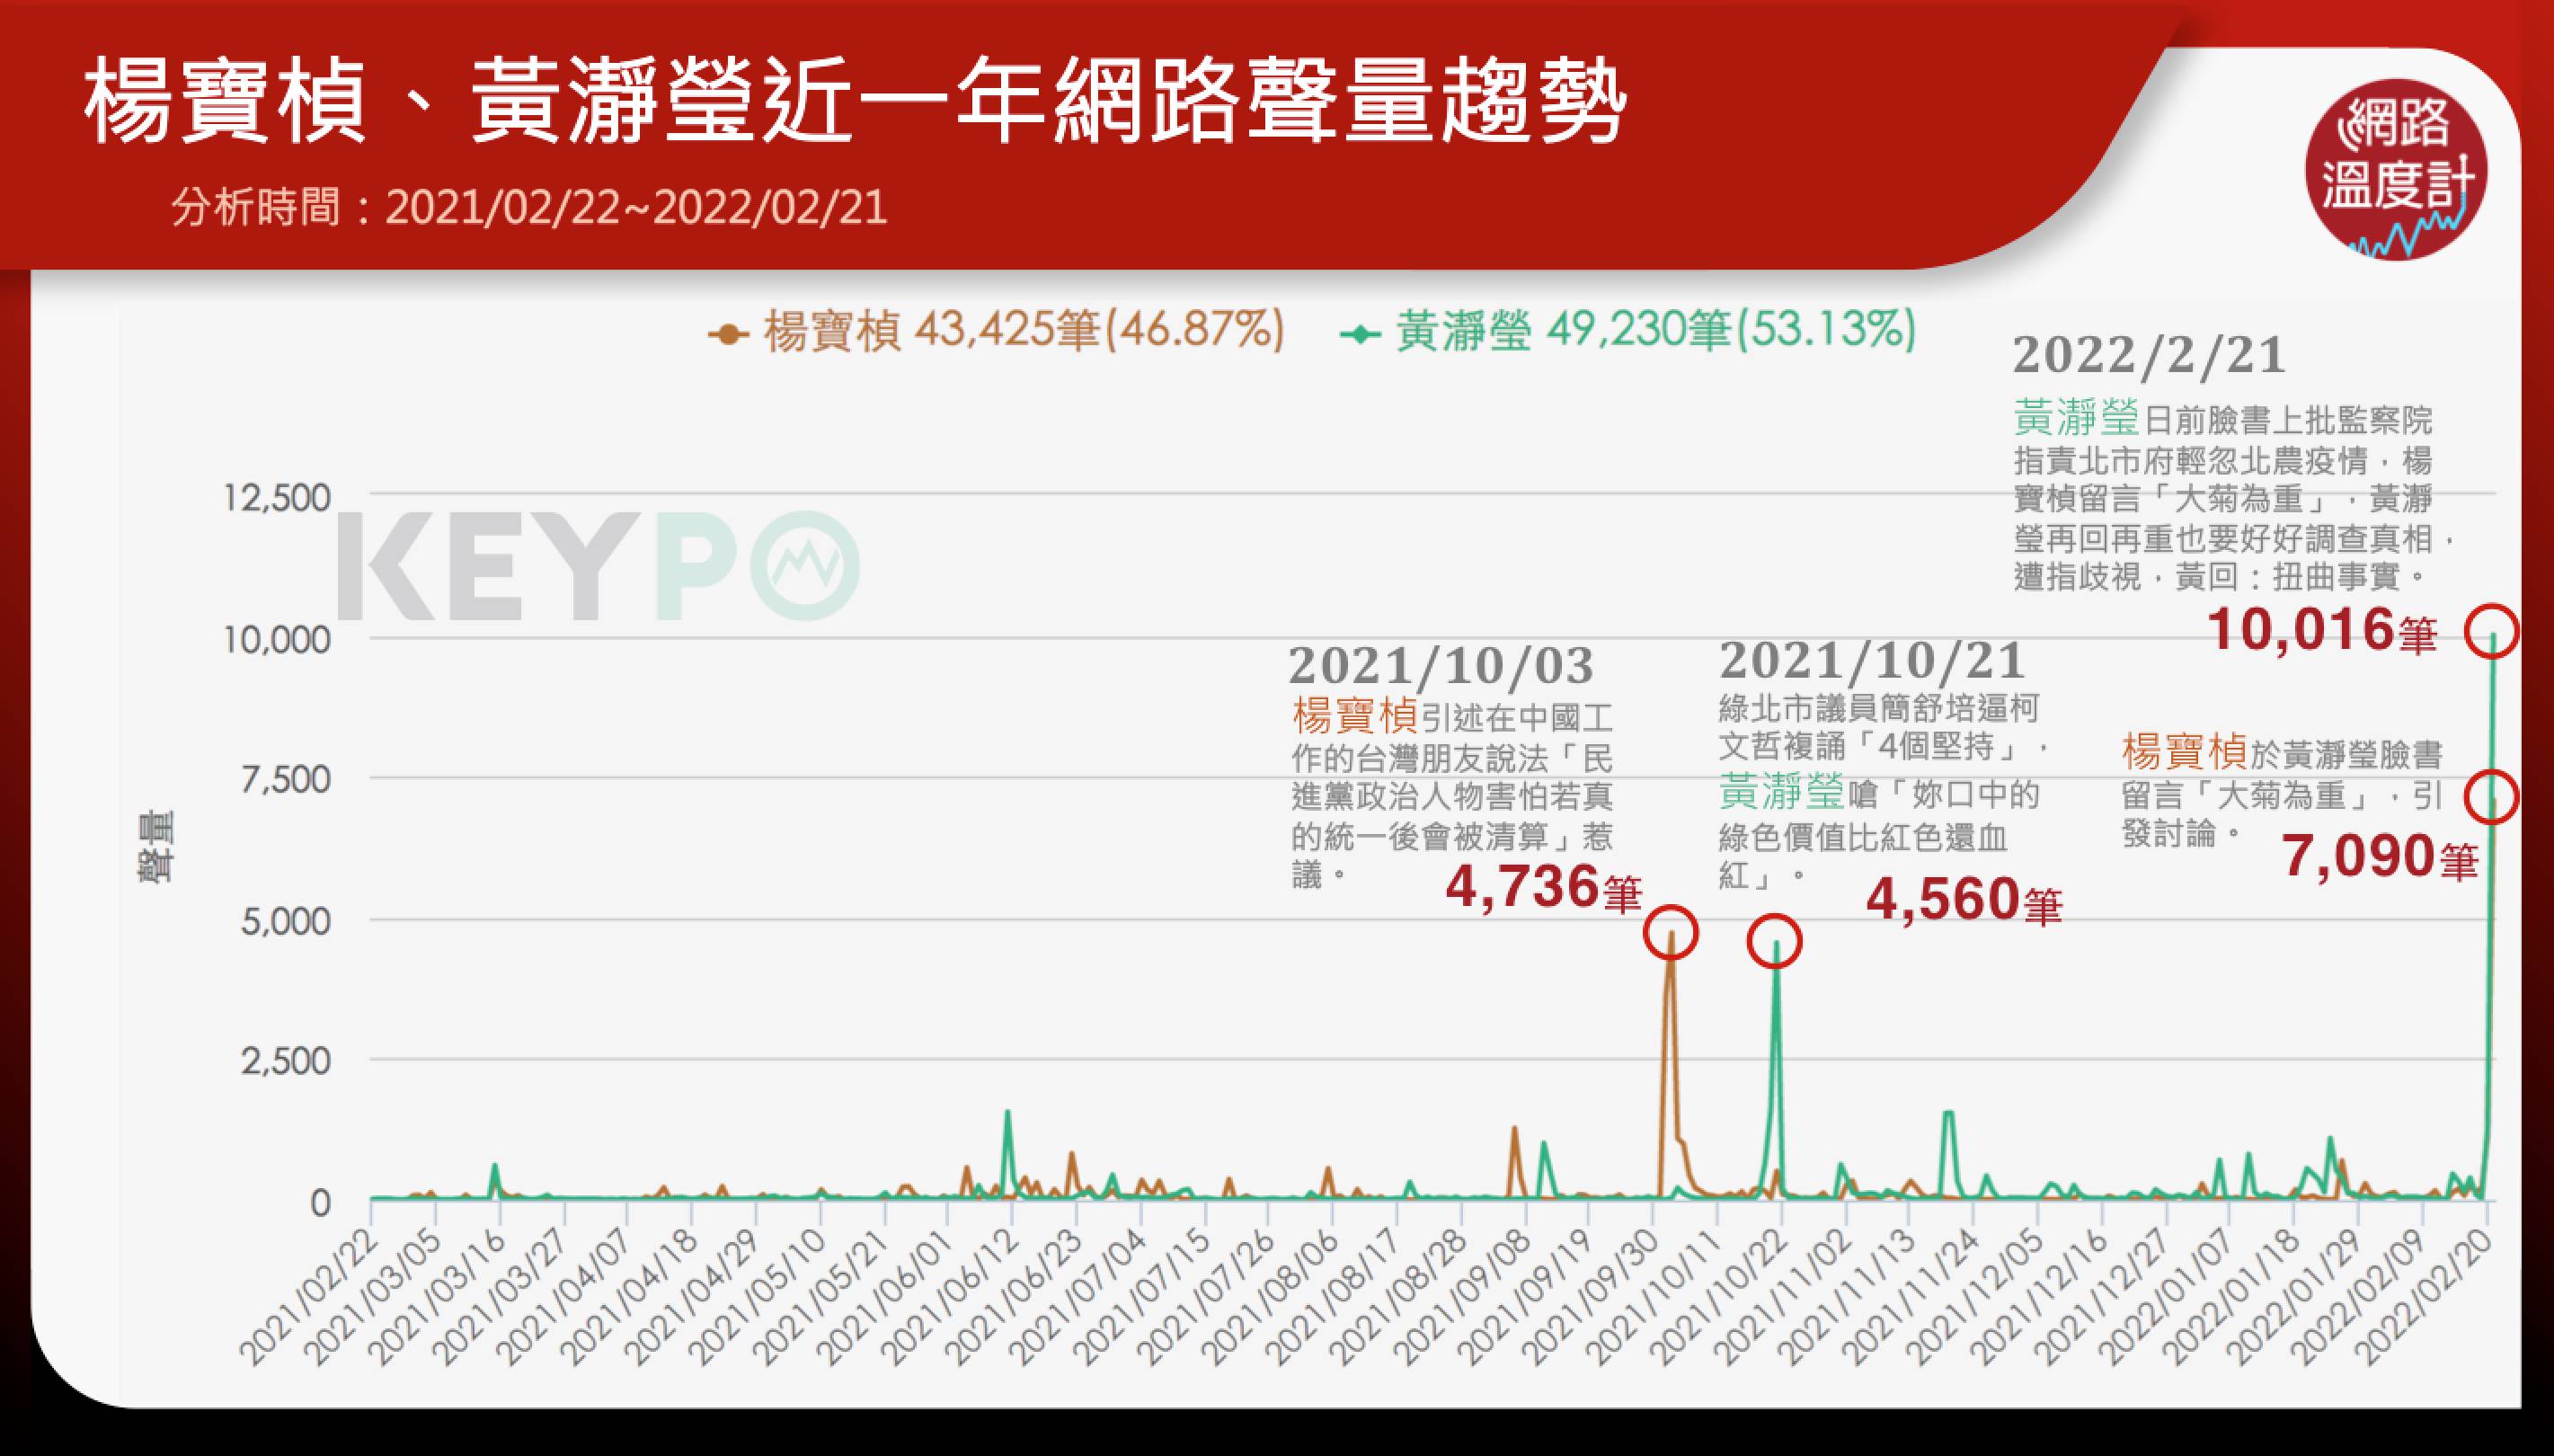Click brown legend marker for 楊寶楨
The image size is (2554, 1456).
coord(729,334)
